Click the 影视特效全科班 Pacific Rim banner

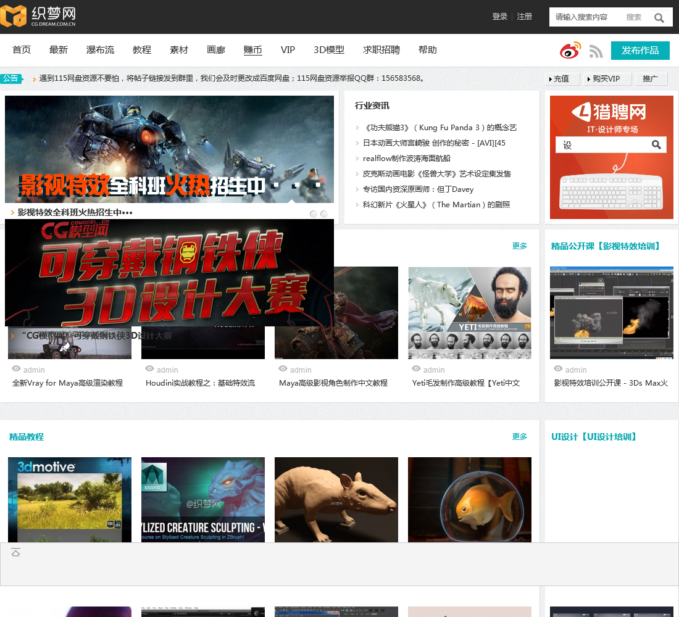coord(169,149)
